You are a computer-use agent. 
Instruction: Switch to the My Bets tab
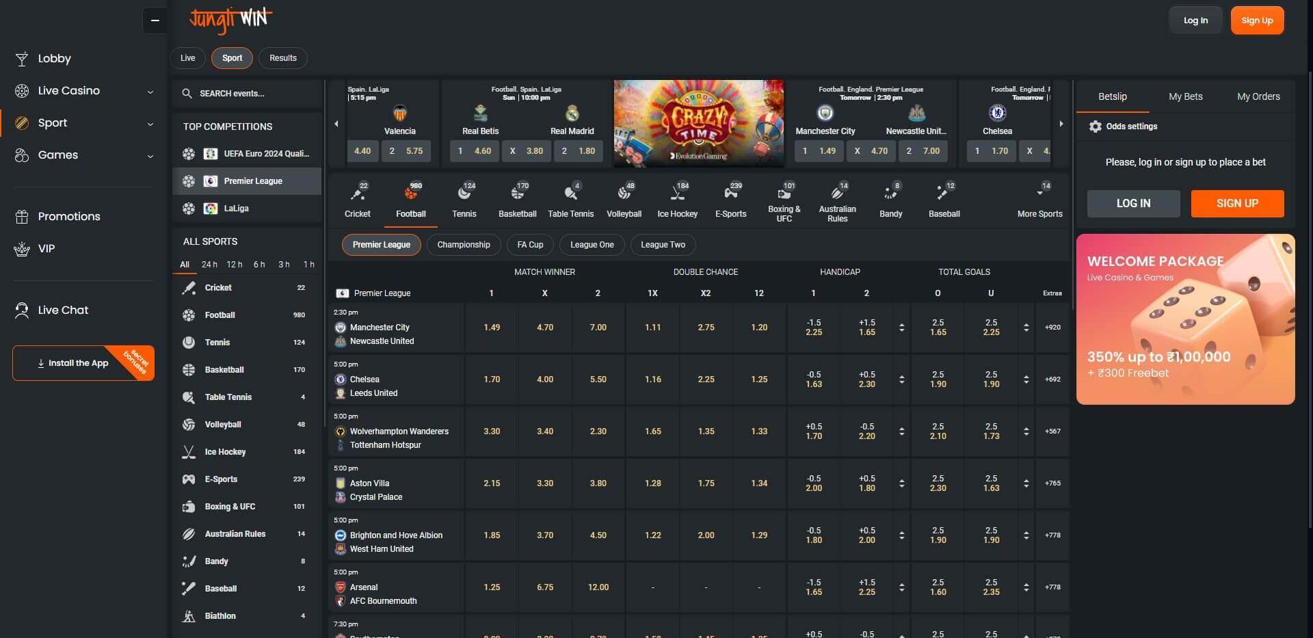pos(1185,96)
